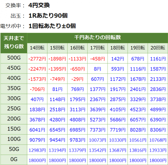Click the 7719円 cell
The width and height of the screenshot is (168, 165).
(x=118, y=130)
